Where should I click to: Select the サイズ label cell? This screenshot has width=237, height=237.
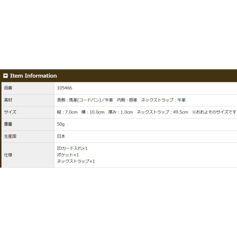tap(28, 112)
